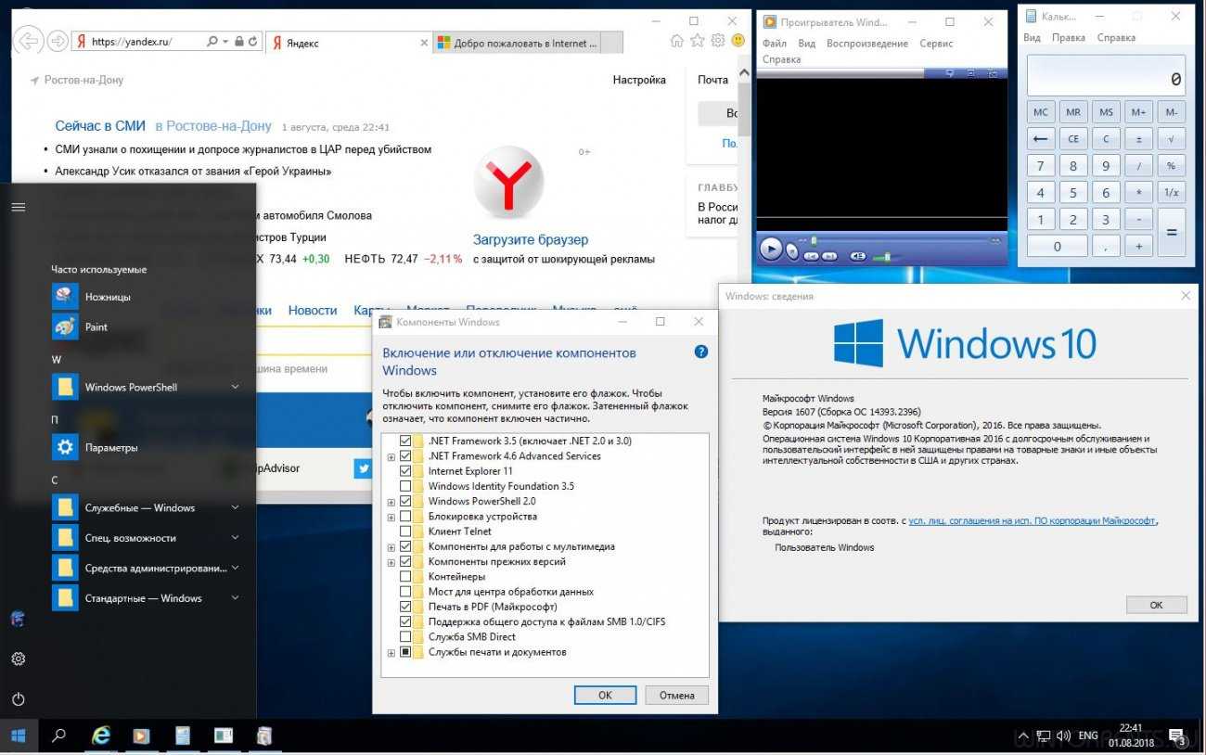Open Воспроизведение menu in Media Player

point(866,44)
